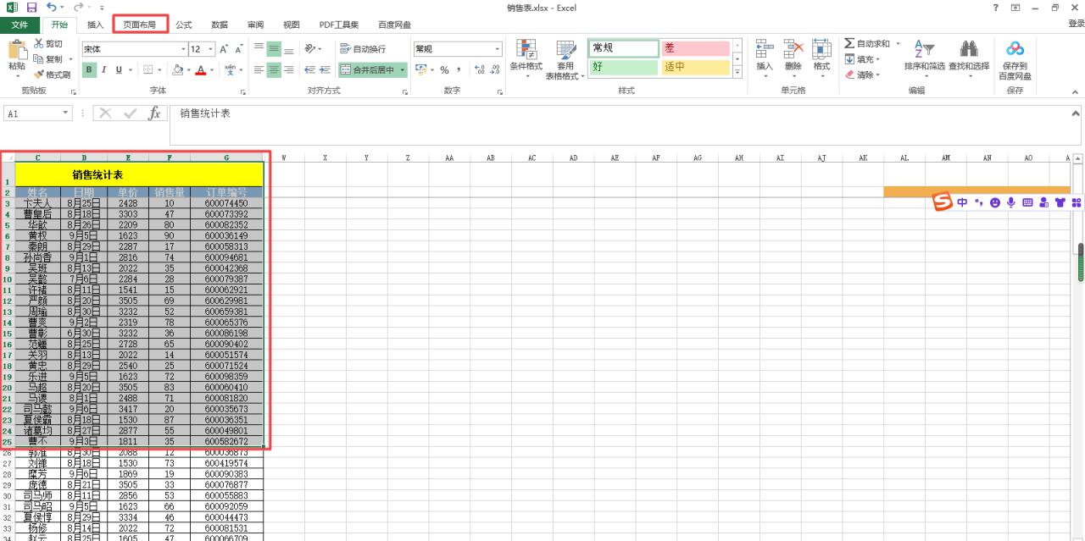This screenshot has height=541, width=1085.
Task: Click Save to Baidu Netdisk (保存到百度网盘) icon
Action: click(x=1015, y=49)
